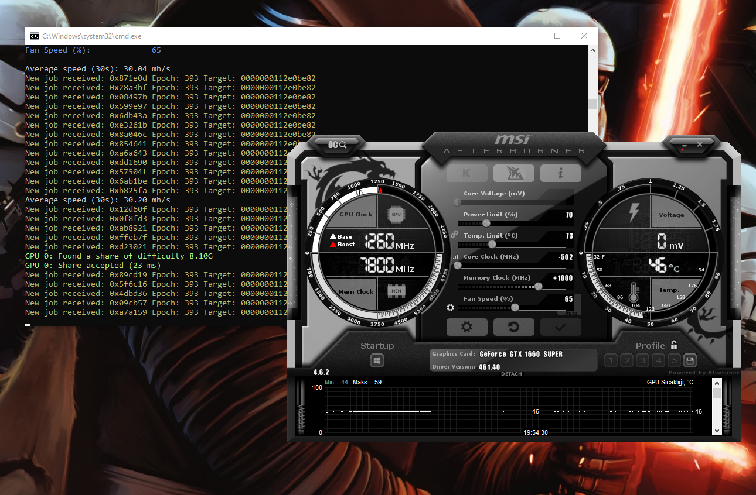Select profile slot 3
Viewport: 756px width, 495px height.
(643, 361)
